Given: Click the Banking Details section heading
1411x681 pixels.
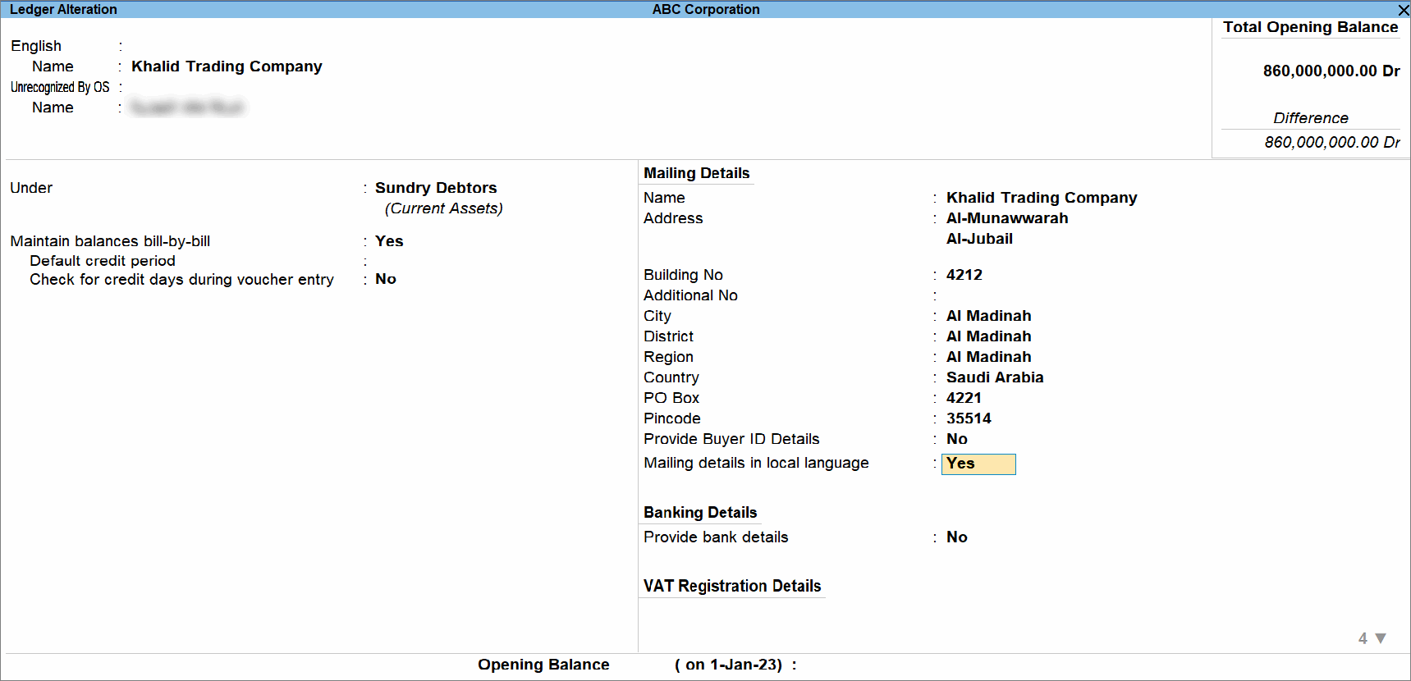Looking at the screenshot, I should click(700, 513).
